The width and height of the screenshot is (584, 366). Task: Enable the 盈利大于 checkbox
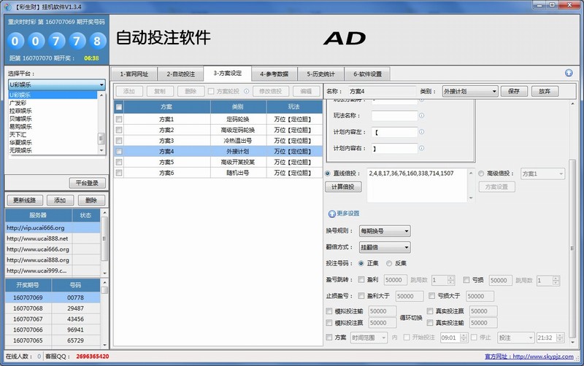[x=361, y=296]
